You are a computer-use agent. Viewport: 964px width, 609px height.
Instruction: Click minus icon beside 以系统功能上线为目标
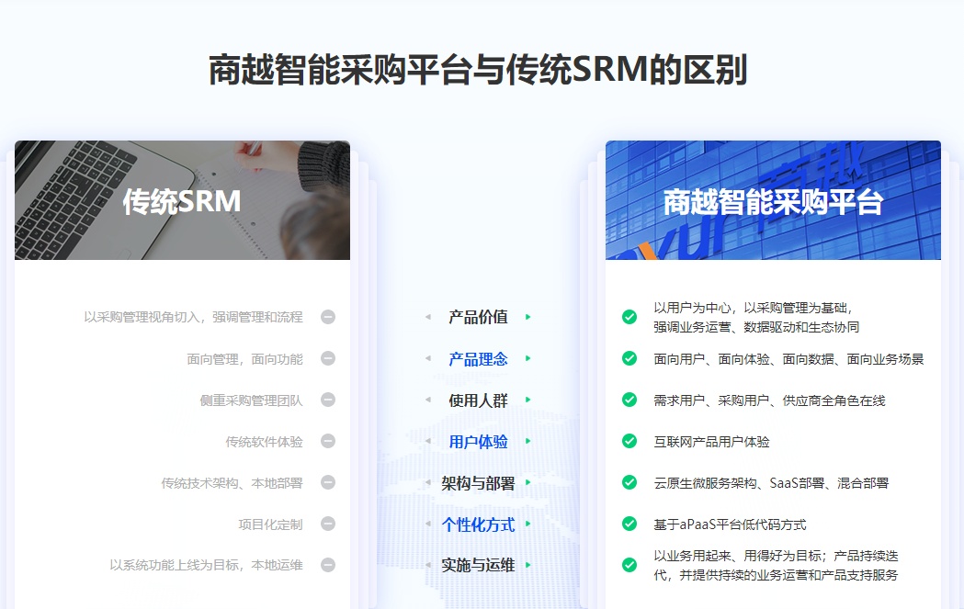pos(328,565)
